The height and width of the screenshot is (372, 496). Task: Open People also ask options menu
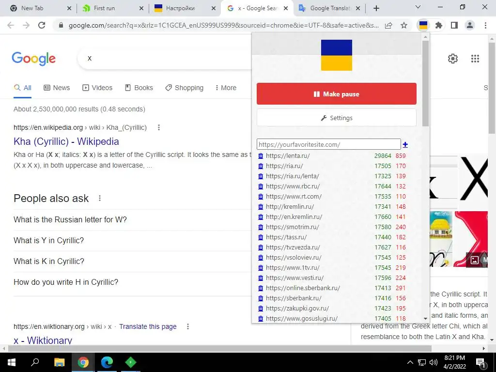tap(100, 198)
